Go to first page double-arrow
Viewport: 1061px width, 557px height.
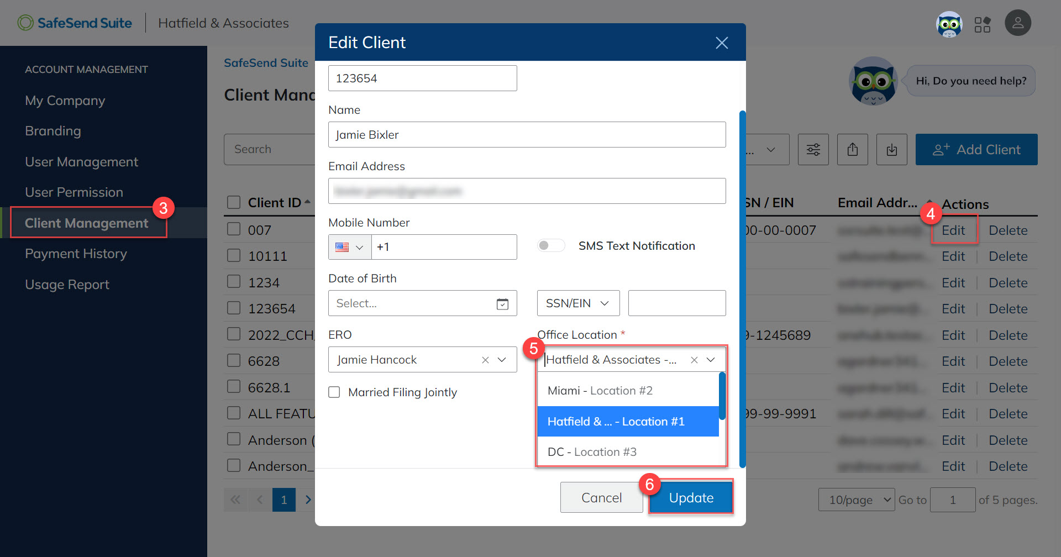235,500
